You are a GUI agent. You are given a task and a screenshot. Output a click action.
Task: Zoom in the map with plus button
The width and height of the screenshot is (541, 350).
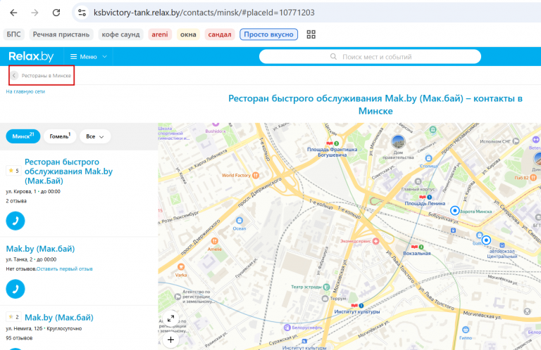pos(170,340)
